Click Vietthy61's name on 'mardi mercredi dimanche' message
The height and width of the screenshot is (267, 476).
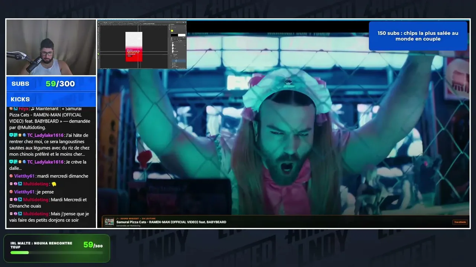[25, 176]
